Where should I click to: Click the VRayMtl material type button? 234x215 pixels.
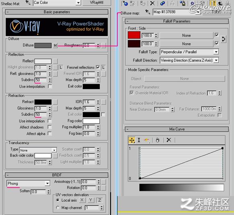click(x=97, y=2)
